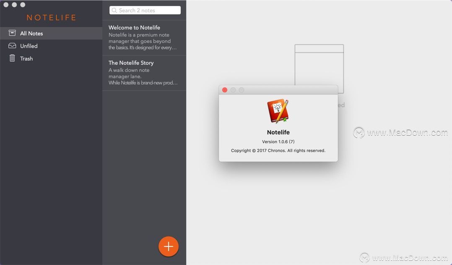Click the Version 1.0.6 (7) text
The height and width of the screenshot is (265, 452).
[x=278, y=142]
